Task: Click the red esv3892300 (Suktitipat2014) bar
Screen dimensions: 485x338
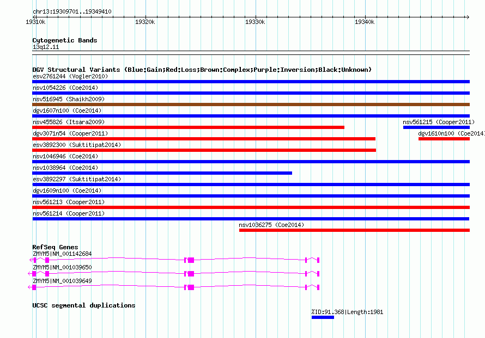Action: click(204, 150)
